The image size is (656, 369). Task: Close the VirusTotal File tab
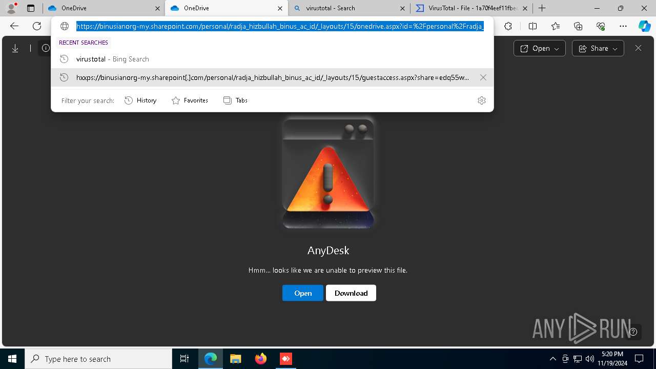pos(525,8)
